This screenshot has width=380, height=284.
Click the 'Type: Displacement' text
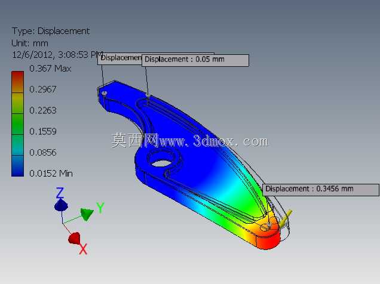(x=51, y=31)
